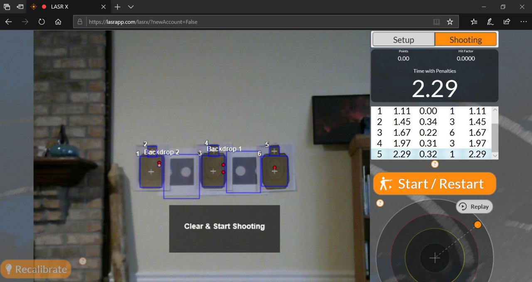This screenshot has width=532, height=282.
Task: Select target zone 1 on the camera view
Action: click(151, 172)
